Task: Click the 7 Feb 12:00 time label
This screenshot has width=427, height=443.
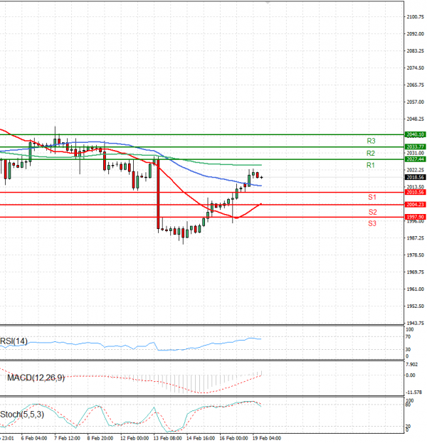Action: click(x=68, y=438)
